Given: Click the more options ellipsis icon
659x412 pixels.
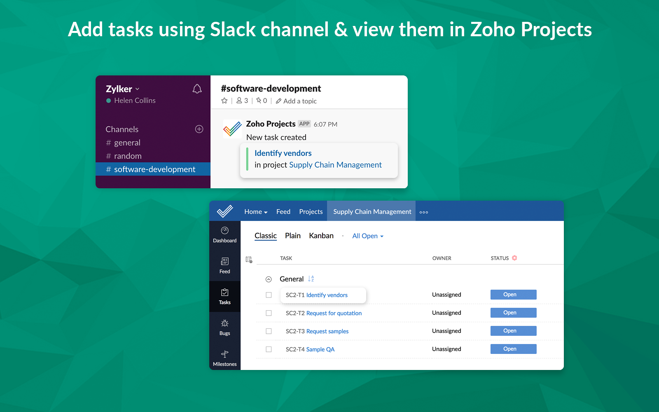Looking at the screenshot, I should coord(424,212).
